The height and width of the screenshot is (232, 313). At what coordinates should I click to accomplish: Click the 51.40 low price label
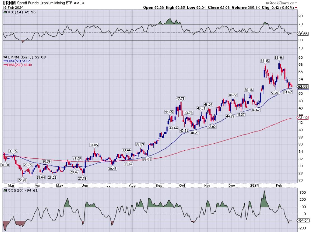pos(275,93)
